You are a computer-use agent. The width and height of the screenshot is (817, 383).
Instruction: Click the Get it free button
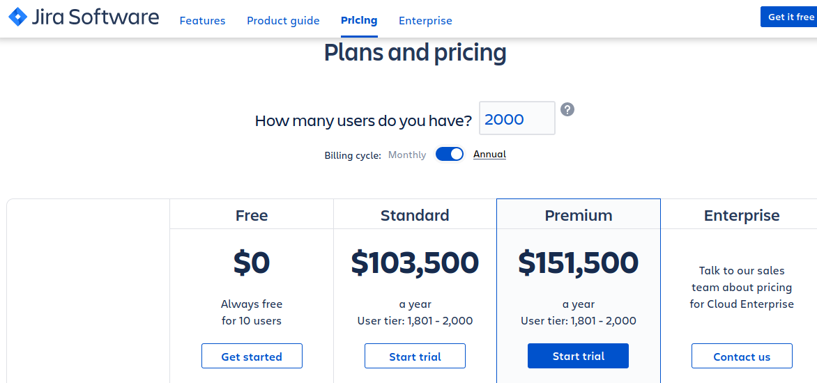(789, 17)
